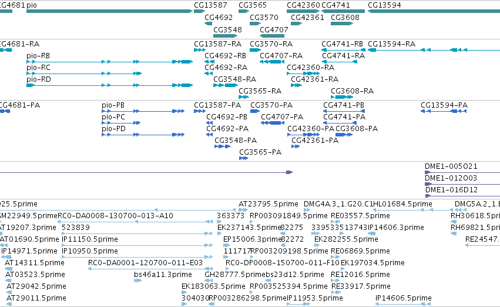Select the CG13587 gene feature
500x307 pixels.
point(199,11)
